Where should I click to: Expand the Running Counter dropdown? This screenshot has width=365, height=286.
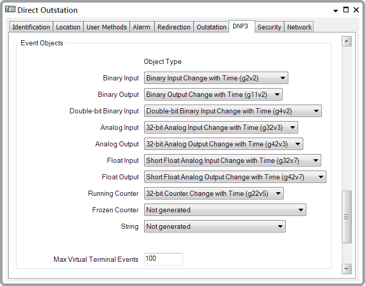(x=214, y=194)
